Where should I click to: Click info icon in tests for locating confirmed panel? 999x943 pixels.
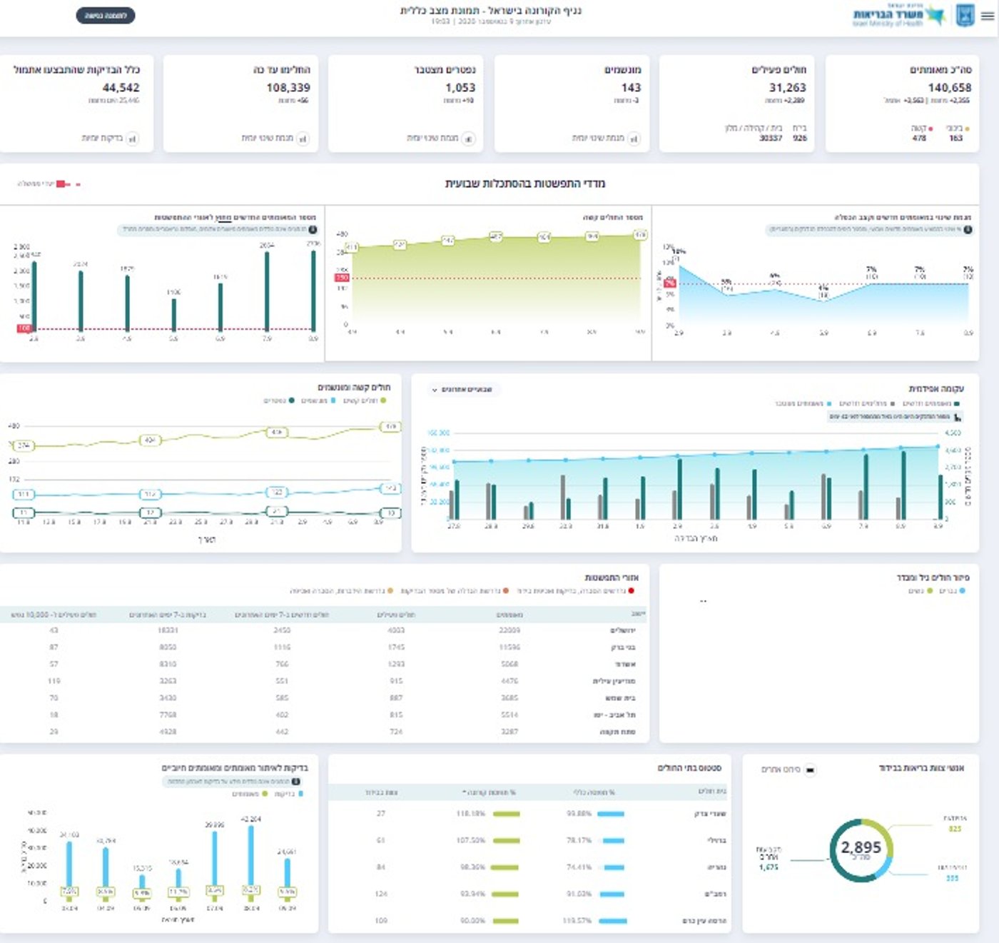pos(296,782)
